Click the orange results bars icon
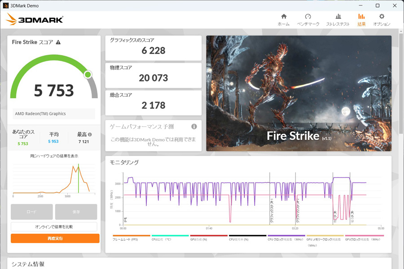This screenshot has height=269, width=404. click(x=361, y=17)
